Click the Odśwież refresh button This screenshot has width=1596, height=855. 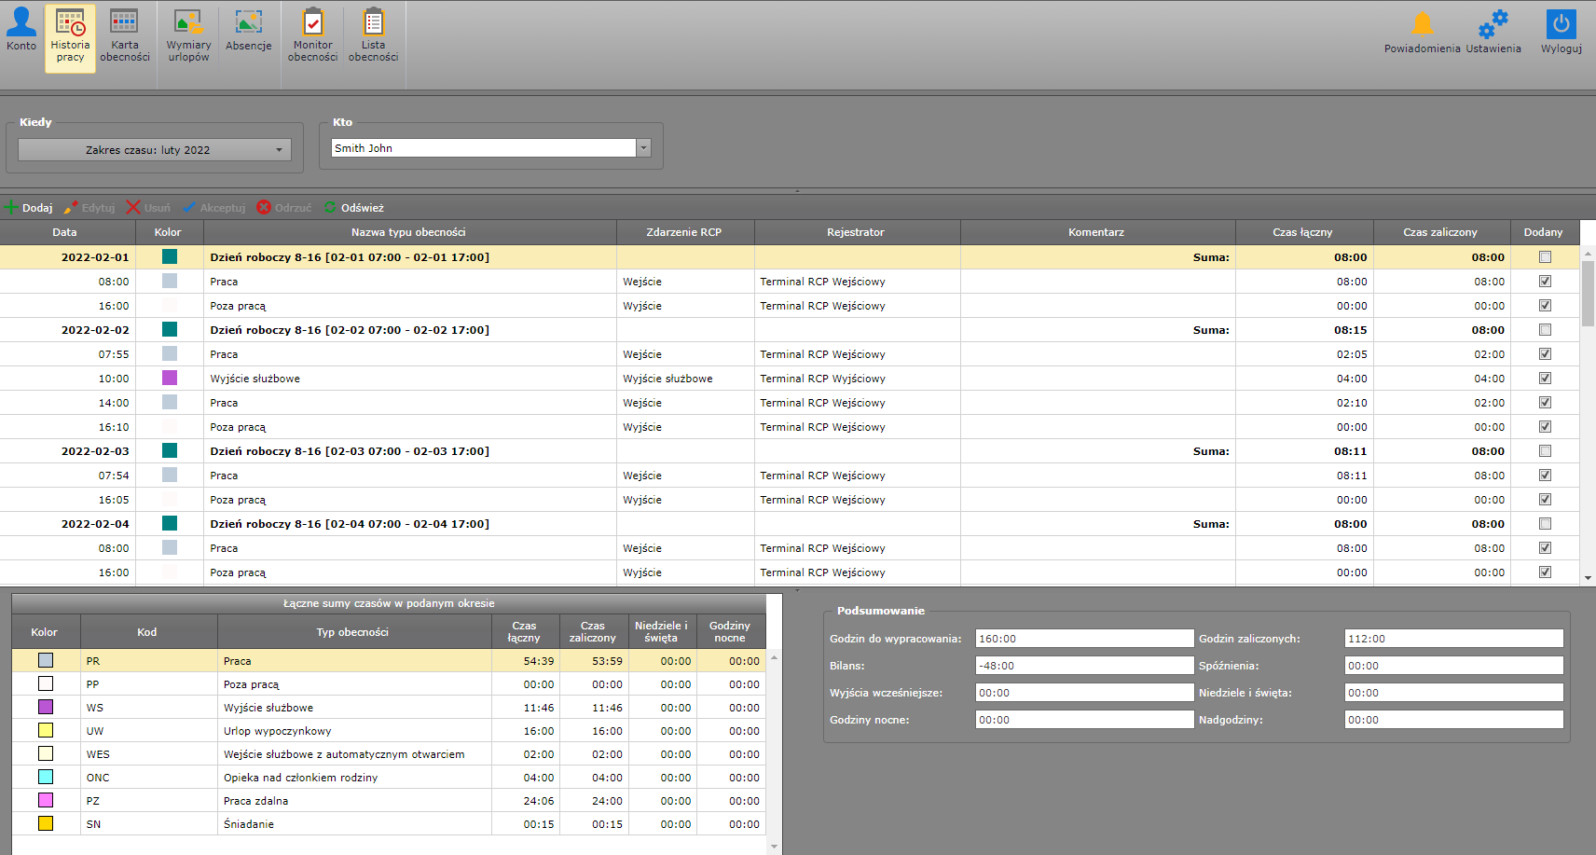(x=354, y=208)
